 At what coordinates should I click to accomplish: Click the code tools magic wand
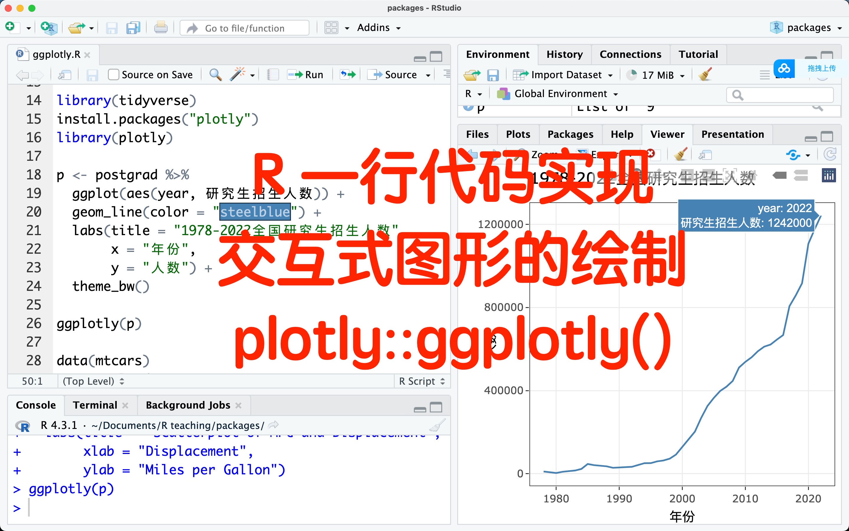point(238,74)
